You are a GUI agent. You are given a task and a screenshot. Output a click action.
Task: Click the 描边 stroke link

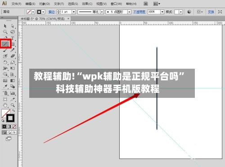(x=52, y=12)
